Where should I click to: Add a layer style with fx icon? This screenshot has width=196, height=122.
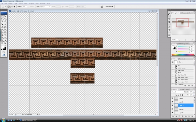pos(176,116)
